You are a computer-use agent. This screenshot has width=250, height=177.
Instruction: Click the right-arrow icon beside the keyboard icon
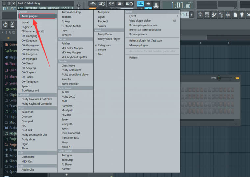[148, 4]
